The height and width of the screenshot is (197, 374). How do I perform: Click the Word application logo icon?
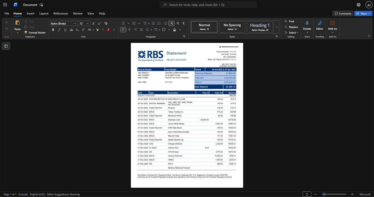coord(15,5)
